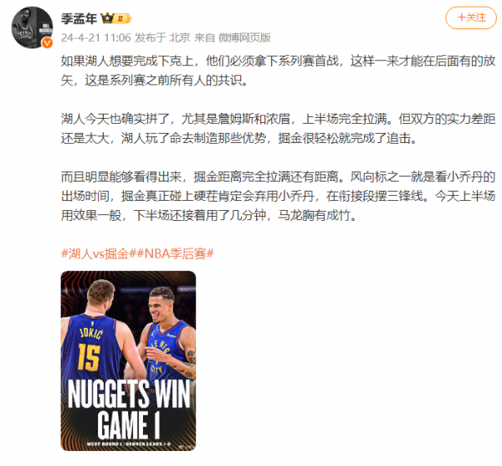Click the 发布于 北京 location text

coord(162,38)
